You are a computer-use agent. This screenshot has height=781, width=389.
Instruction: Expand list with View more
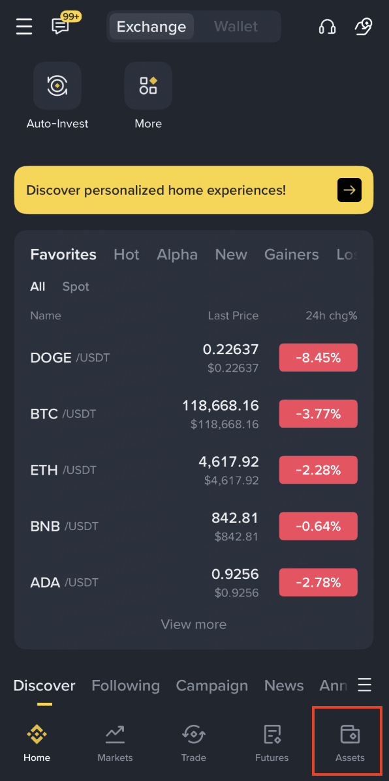click(193, 624)
